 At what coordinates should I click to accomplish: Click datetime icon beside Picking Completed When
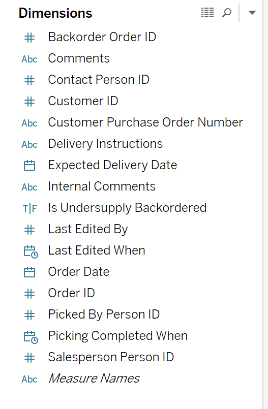[31, 337]
